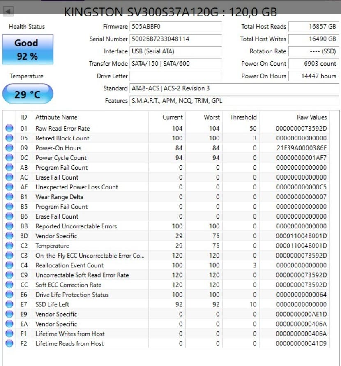Click status icon of C2 Temperature row
The image size is (341, 366).
(9, 246)
